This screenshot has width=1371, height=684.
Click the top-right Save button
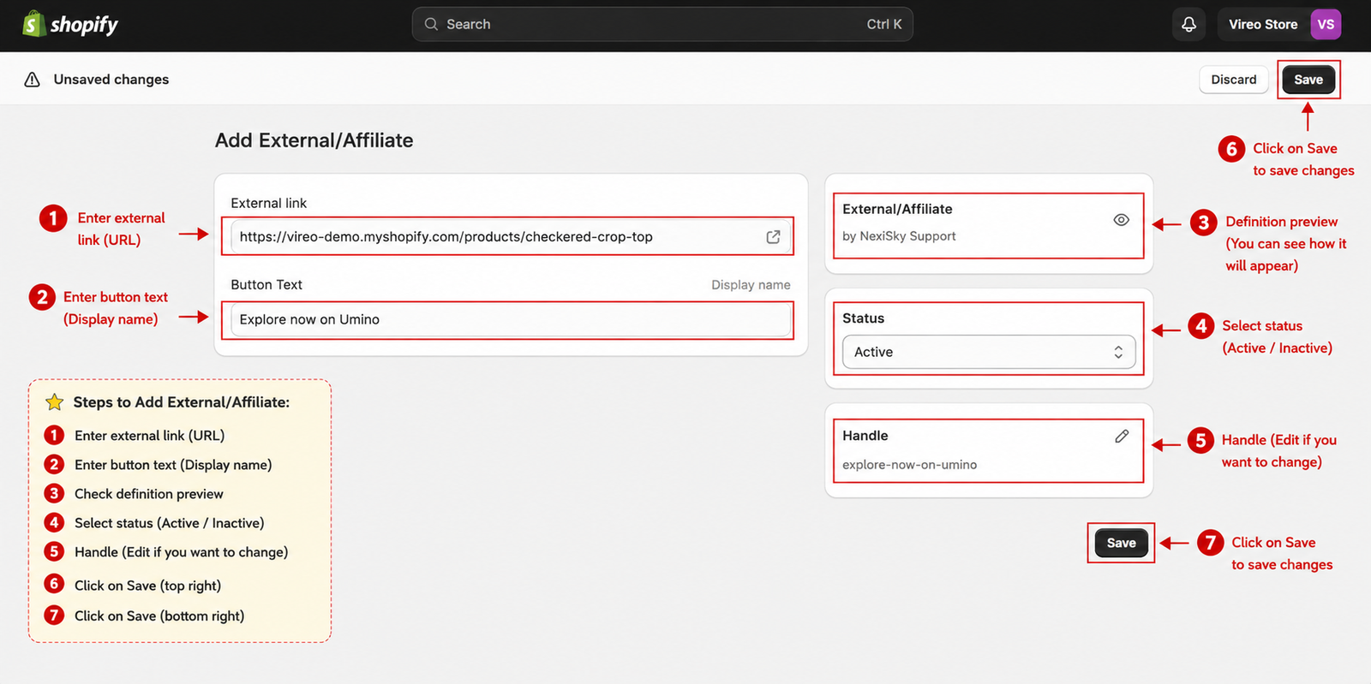pyautogui.click(x=1308, y=80)
